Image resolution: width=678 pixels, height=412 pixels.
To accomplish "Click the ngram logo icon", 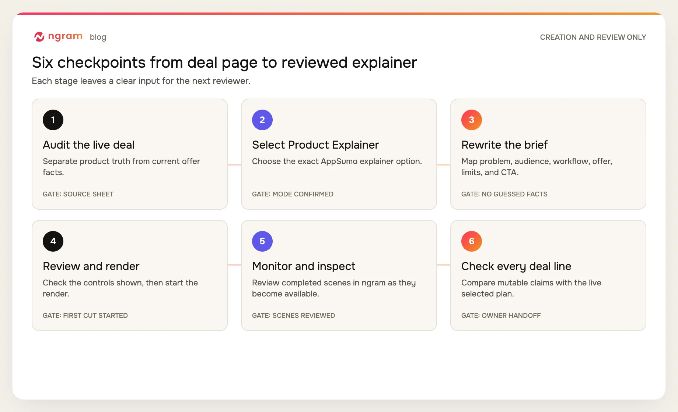I will click(39, 37).
